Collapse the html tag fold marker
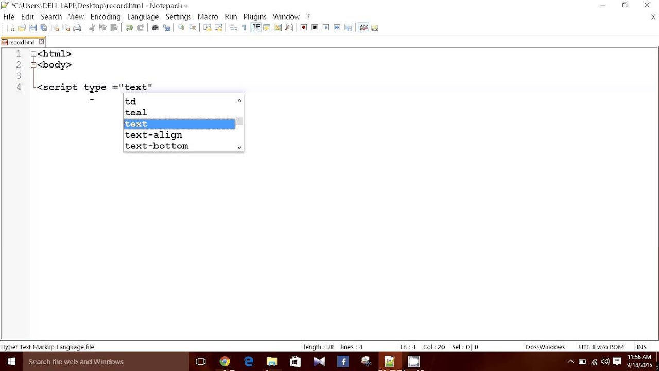 (33, 54)
